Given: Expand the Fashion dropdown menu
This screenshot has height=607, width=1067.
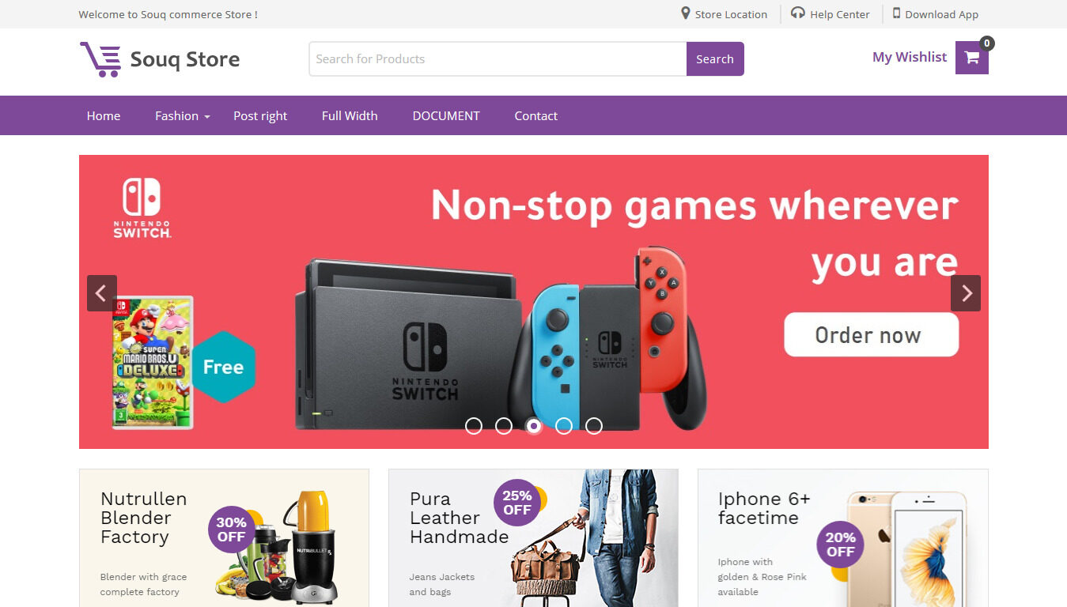Looking at the screenshot, I should tap(183, 115).
